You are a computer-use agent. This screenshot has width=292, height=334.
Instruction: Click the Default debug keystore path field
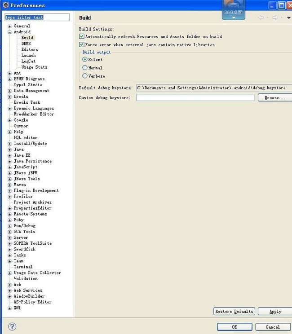[x=214, y=88]
